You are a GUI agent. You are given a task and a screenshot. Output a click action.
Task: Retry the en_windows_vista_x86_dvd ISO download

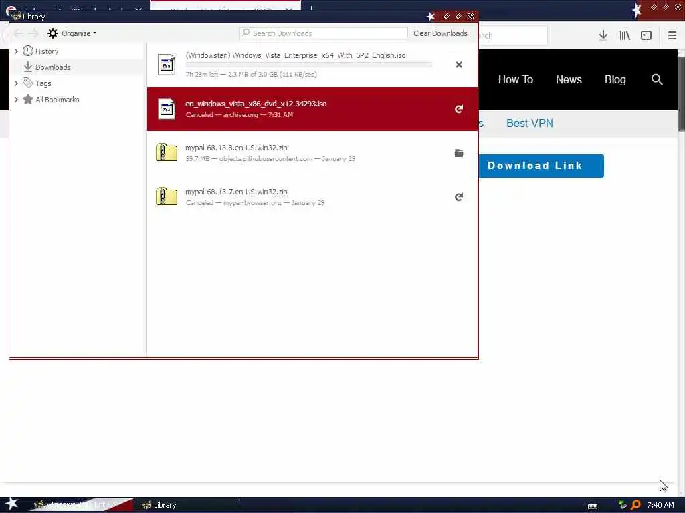(459, 109)
